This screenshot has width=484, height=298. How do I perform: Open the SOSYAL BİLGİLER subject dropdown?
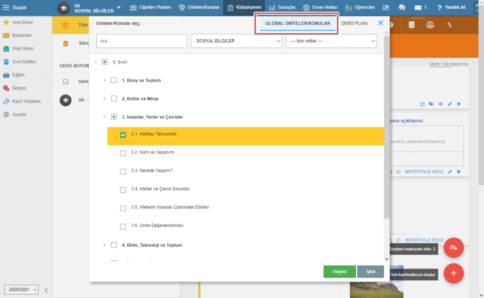tap(236, 41)
